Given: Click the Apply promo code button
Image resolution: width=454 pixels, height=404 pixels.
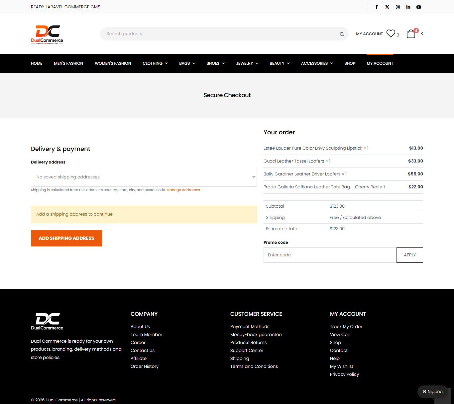Looking at the screenshot, I should pos(410,255).
